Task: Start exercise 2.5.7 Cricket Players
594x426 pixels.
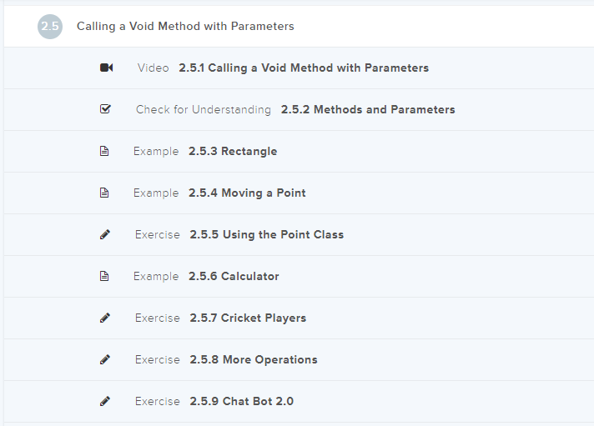Action: click(247, 318)
